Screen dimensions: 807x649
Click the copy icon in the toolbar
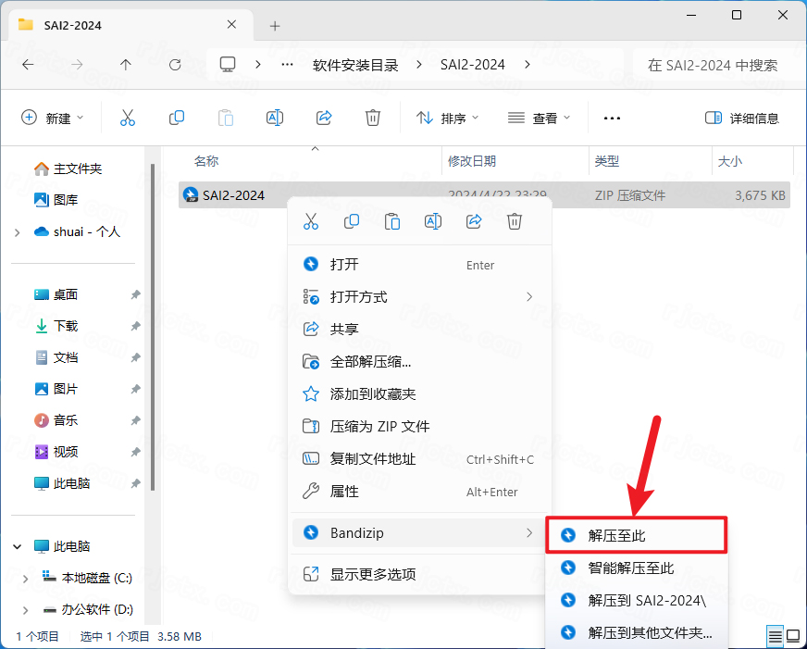pyautogui.click(x=177, y=118)
